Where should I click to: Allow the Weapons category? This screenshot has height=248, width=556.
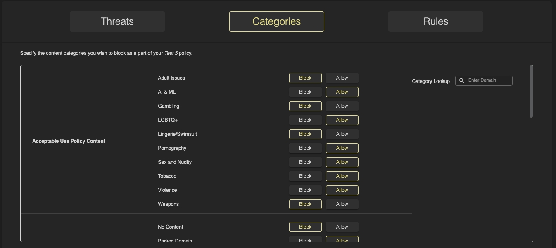point(342,204)
